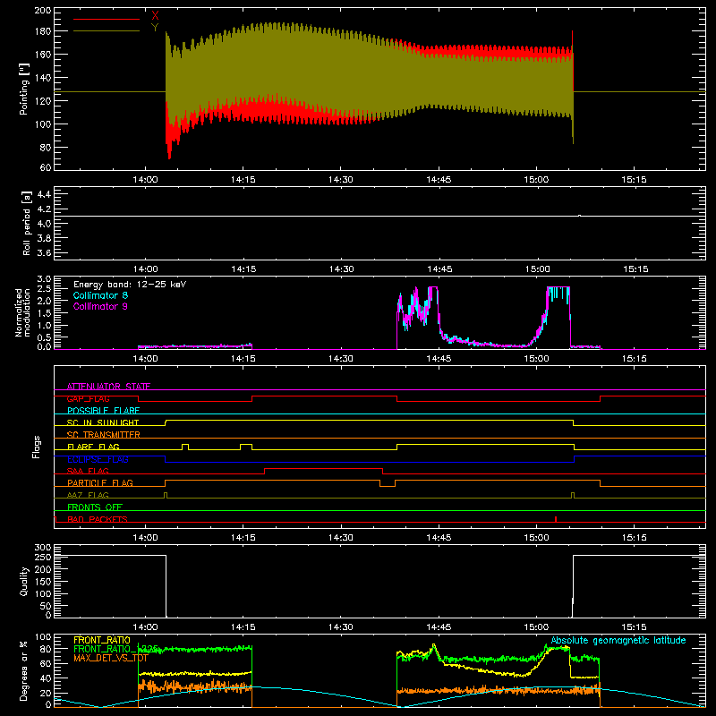The height and width of the screenshot is (716, 716).
Task: Click the 15:15 tick label under Roll period plot
Action: pyautogui.click(x=635, y=269)
